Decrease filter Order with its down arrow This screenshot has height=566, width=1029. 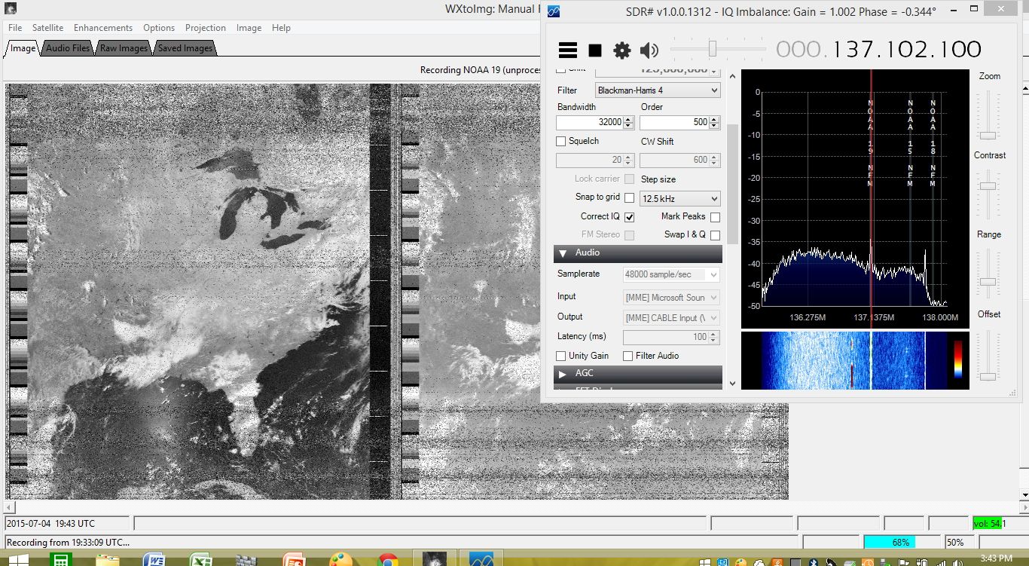point(714,125)
